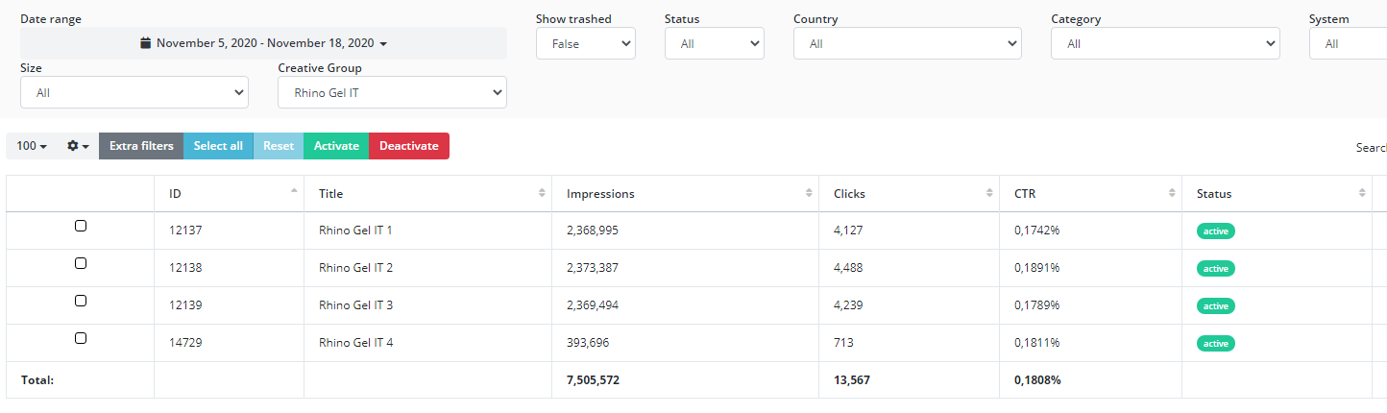Image resolution: width=1387 pixels, height=413 pixels.
Task: Tick the checkbox for row ID 12138
Action: pos(81,263)
